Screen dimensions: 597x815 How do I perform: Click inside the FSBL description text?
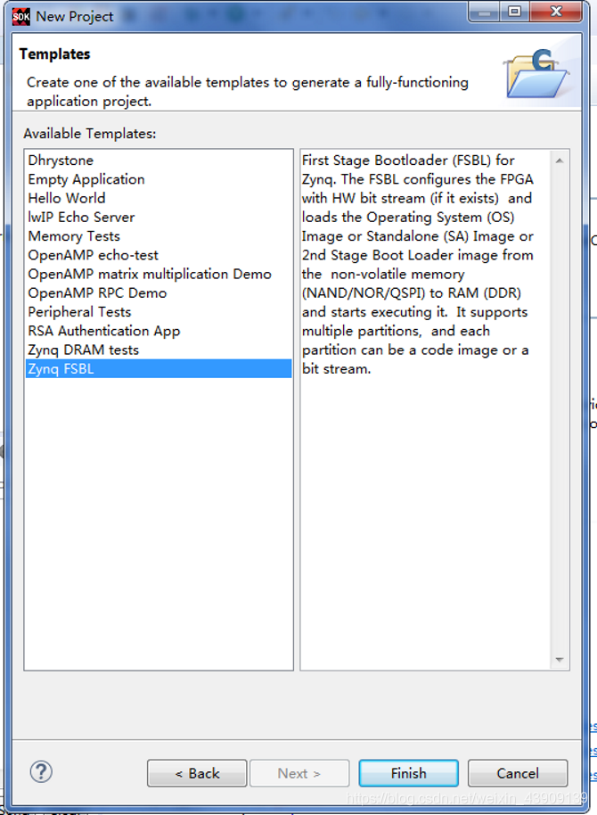(x=418, y=265)
